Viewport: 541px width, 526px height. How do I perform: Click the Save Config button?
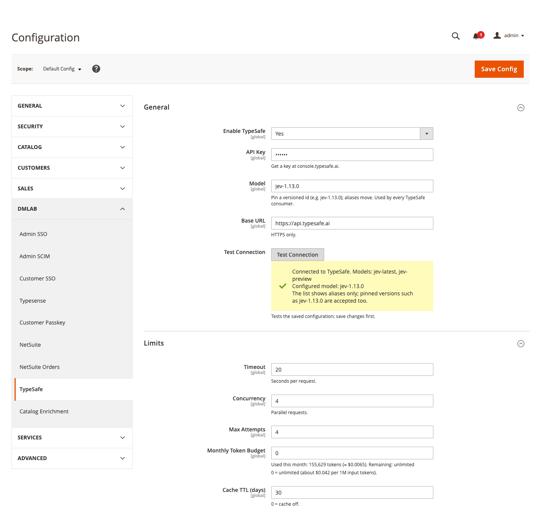499,69
